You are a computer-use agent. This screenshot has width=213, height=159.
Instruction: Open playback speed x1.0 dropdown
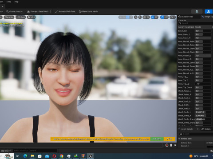point(31,17)
